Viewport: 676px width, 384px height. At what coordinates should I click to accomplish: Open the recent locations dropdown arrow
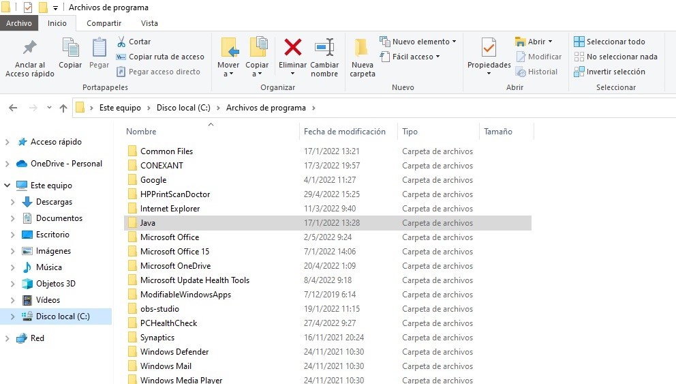[49, 108]
